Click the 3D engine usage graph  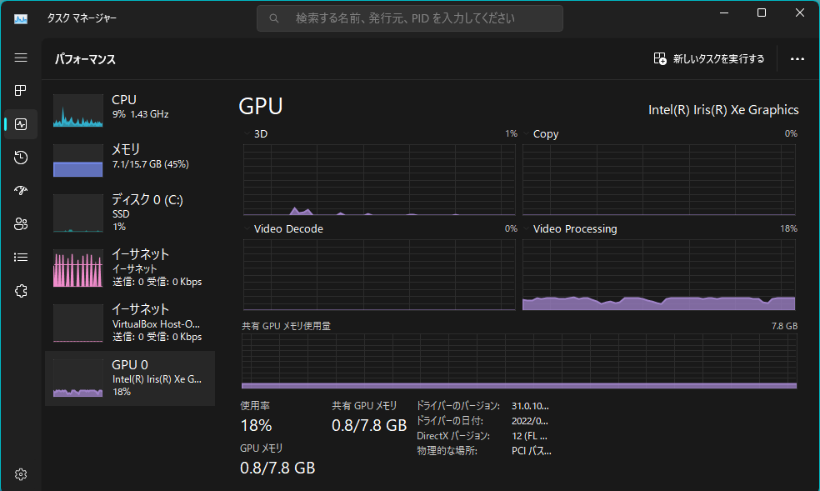click(x=379, y=180)
